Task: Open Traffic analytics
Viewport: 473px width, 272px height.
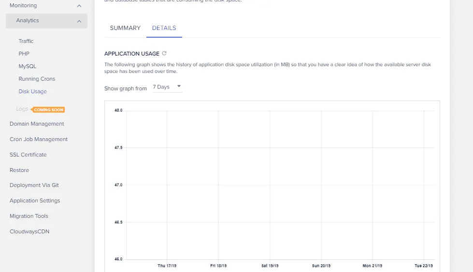Action: pos(26,41)
